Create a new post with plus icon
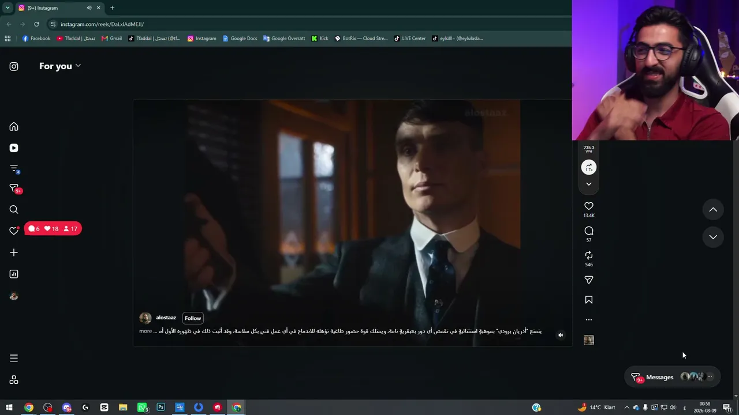This screenshot has width=739, height=415. 14,252
